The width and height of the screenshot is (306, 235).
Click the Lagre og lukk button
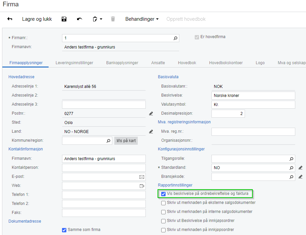click(x=37, y=19)
